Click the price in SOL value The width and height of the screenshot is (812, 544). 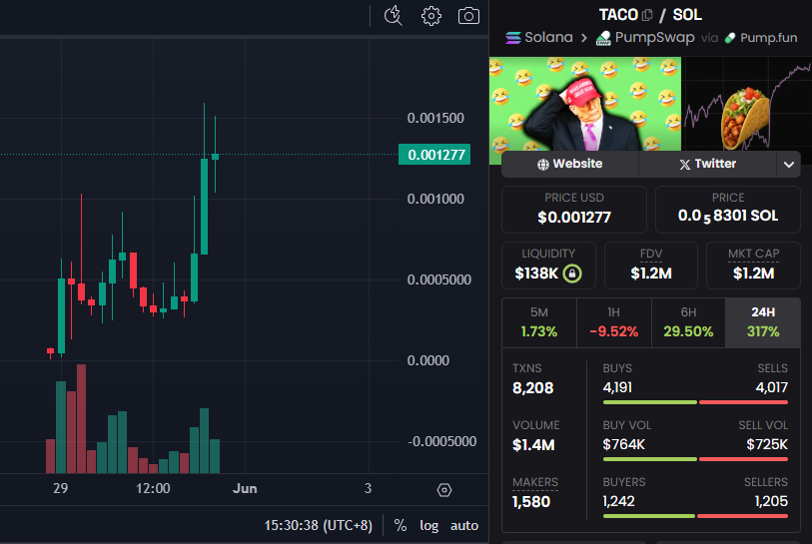[728, 216]
